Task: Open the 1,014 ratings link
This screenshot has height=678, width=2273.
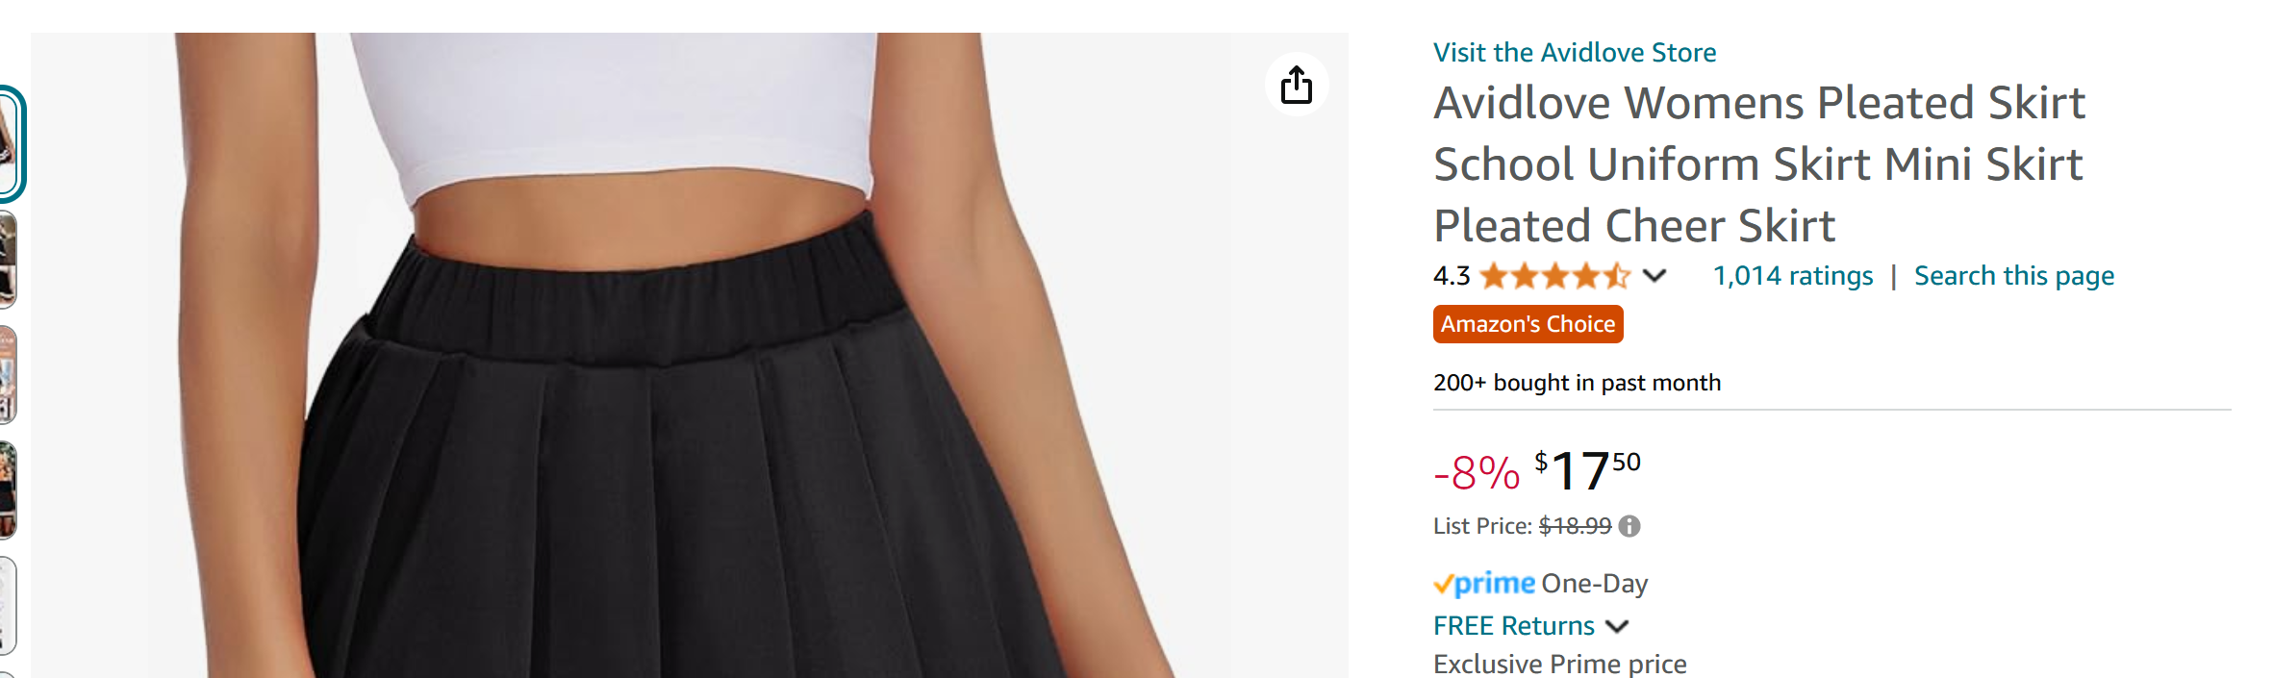Action: 1793,276
